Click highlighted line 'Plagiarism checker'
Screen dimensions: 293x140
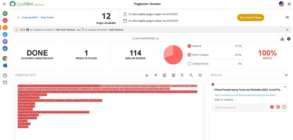point(28,115)
